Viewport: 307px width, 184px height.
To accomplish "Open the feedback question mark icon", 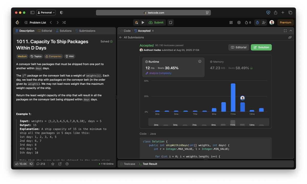I will click(67, 164).
